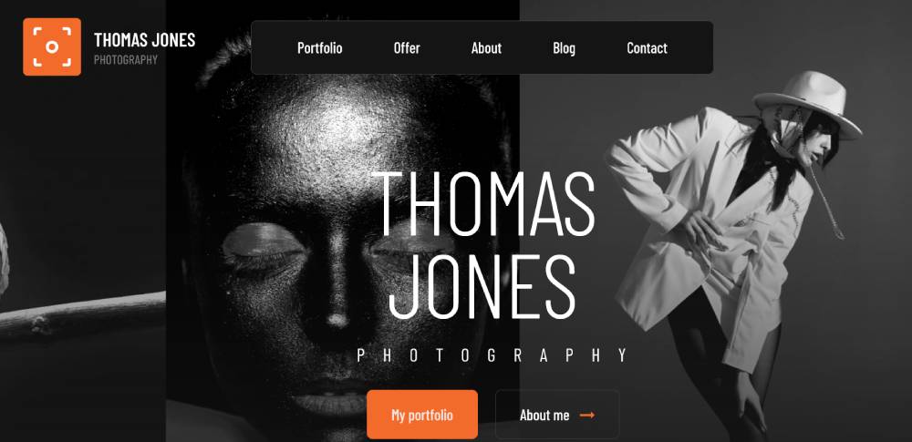Image resolution: width=912 pixels, height=442 pixels.
Task: Click the orange My portfolio button
Action: pos(422,414)
